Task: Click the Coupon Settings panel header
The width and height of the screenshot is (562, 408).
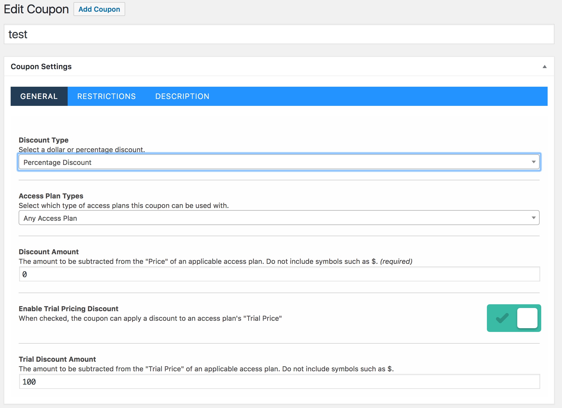Action: pos(41,66)
